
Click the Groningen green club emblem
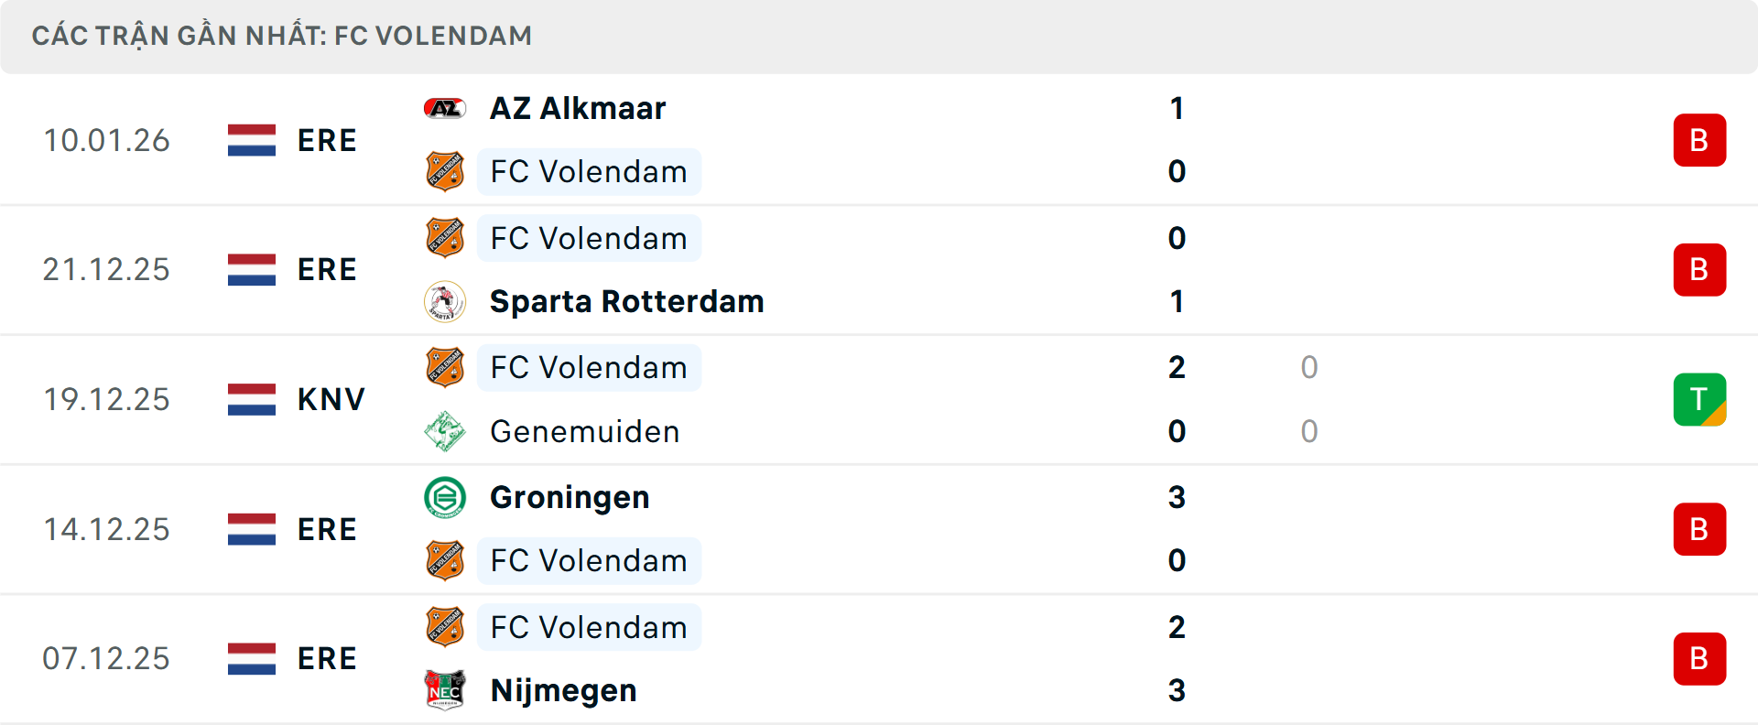pos(446,498)
